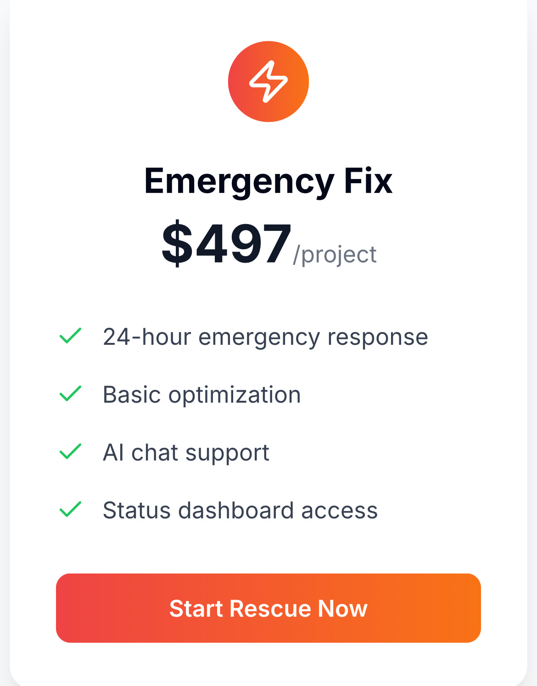Click the word dashboard in the feature list

pyautogui.click(x=236, y=510)
